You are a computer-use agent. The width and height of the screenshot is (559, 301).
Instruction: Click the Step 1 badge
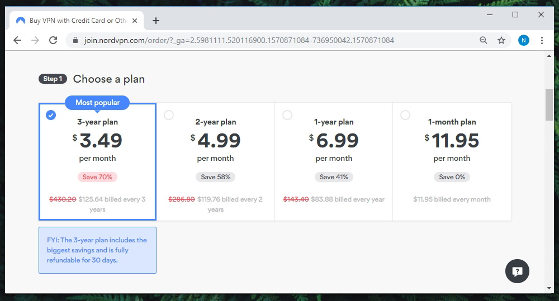coord(53,79)
